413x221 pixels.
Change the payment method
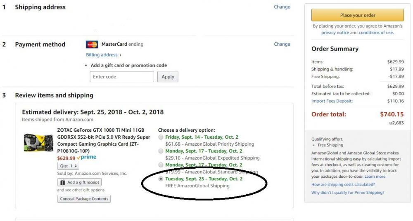[282, 44]
